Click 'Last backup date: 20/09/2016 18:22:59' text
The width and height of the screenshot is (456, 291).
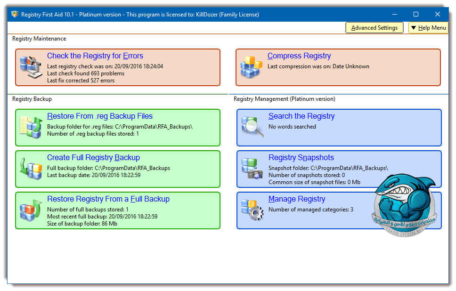tap(94, 175)
